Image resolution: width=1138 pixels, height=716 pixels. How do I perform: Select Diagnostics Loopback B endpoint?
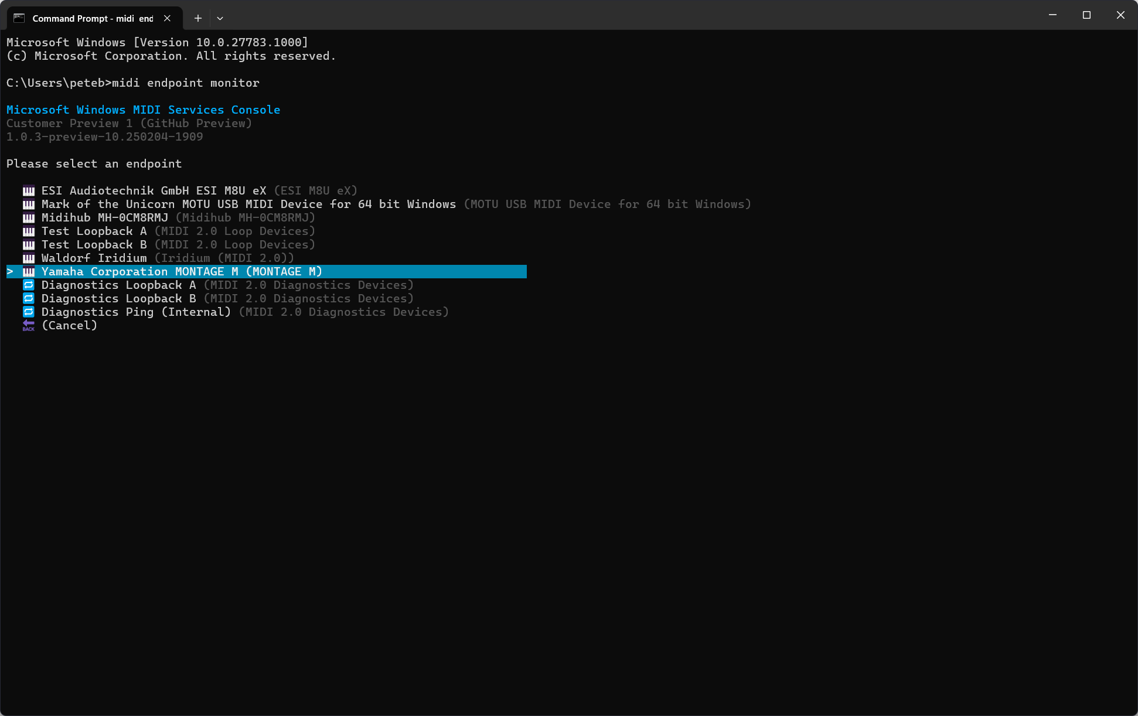coord(227,299)
